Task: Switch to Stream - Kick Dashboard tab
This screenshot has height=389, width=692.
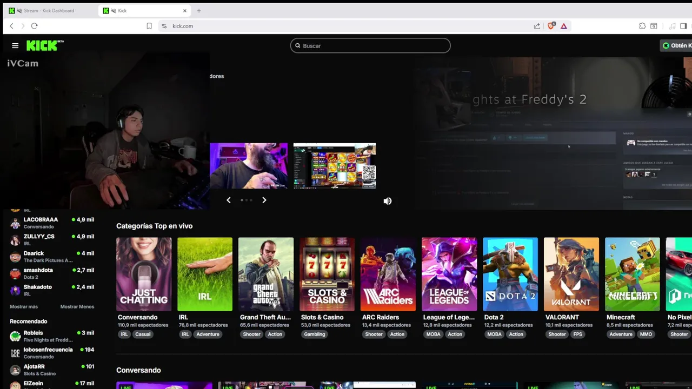Action: (x=50, y=10)
